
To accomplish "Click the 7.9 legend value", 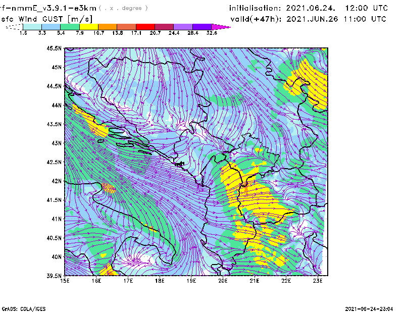I will [80, 33].
